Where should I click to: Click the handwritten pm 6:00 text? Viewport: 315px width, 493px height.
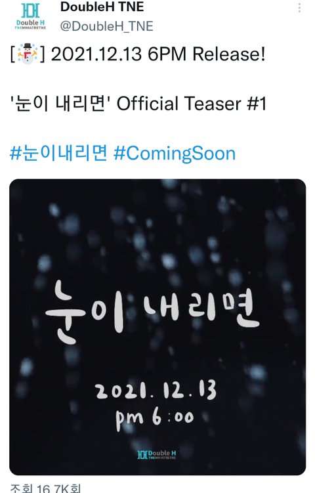(155, 419)
